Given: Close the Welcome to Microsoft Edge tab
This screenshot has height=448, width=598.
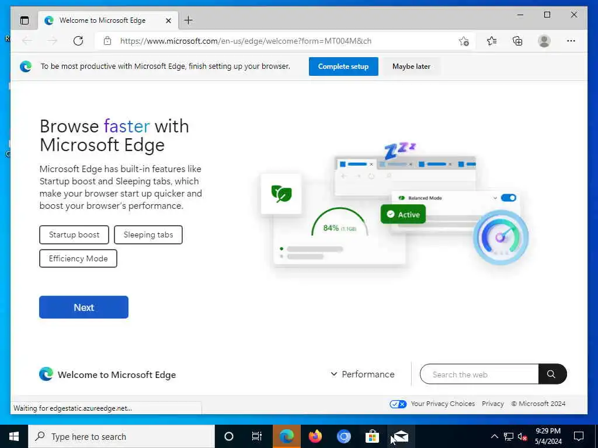Looking at the screenshot, I should click(x=168, y=20).
